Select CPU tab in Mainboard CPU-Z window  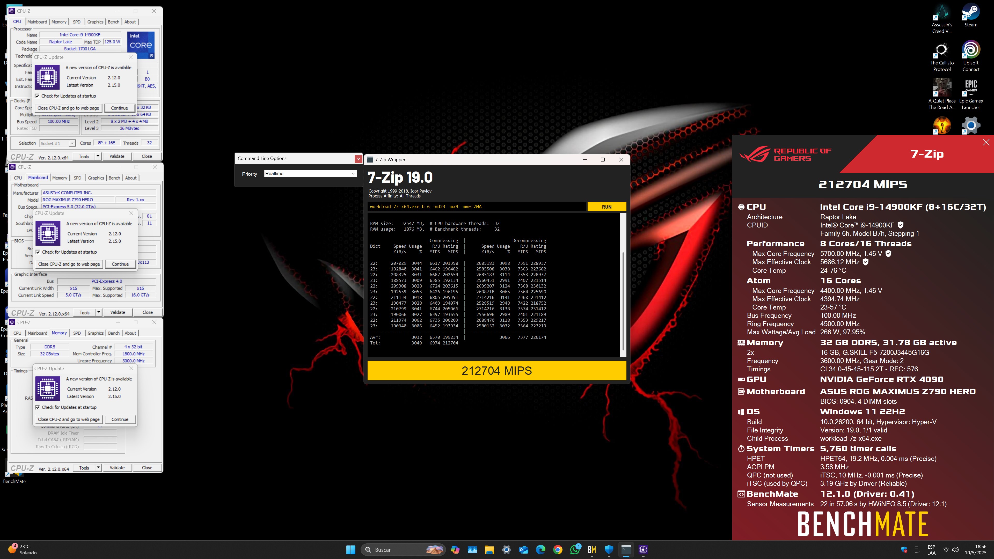[x=18, y=178]
